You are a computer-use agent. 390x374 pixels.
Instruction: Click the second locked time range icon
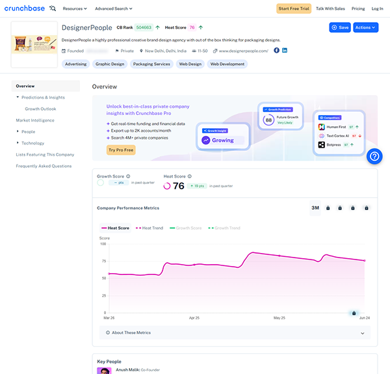340,207
